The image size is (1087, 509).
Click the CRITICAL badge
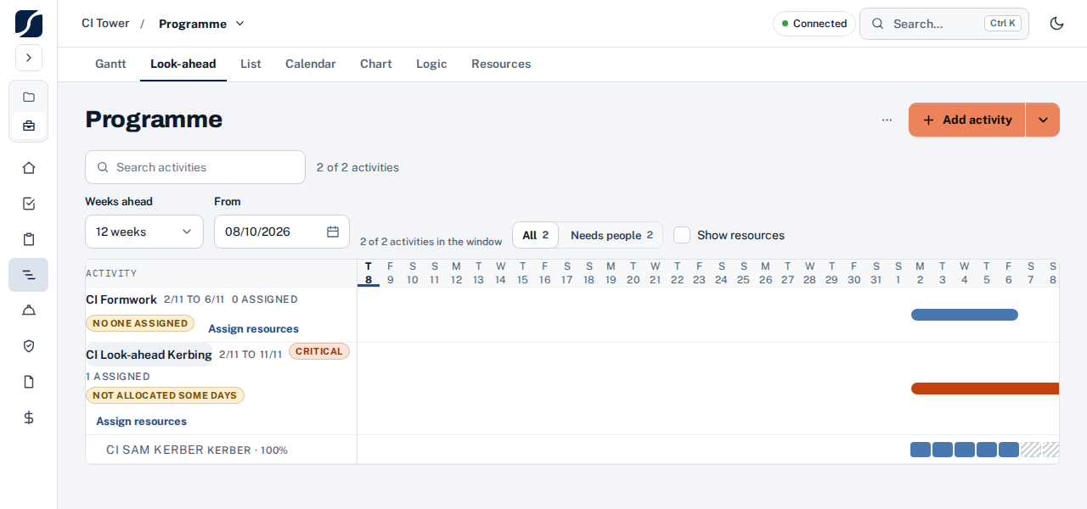[319, 351]
